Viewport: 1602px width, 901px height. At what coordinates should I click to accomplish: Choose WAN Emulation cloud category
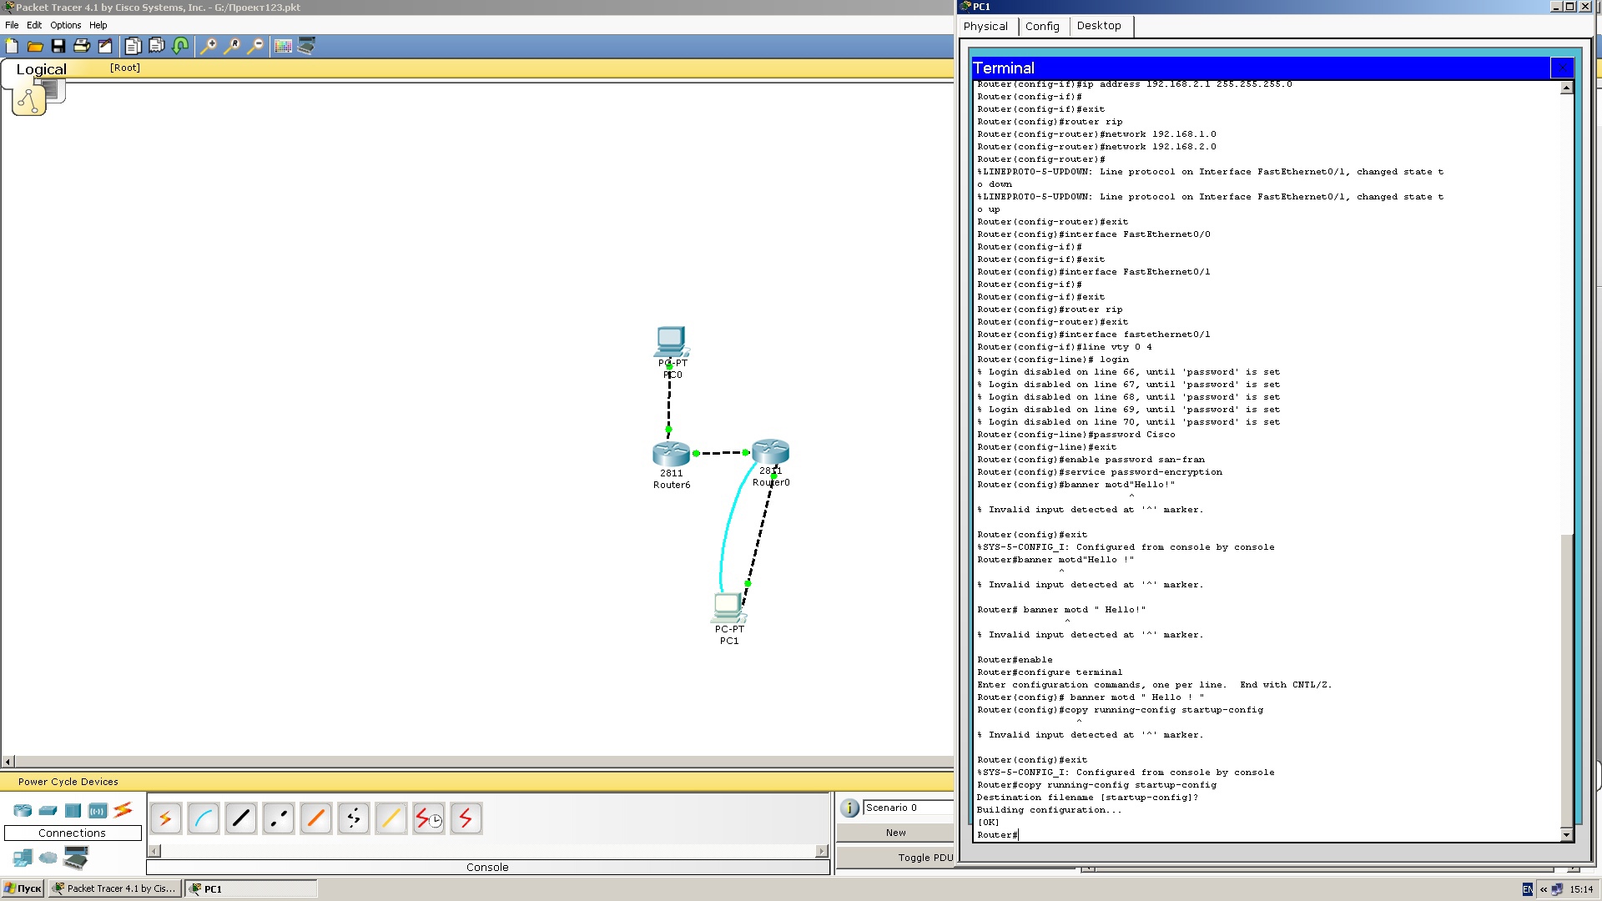point(48,858)
